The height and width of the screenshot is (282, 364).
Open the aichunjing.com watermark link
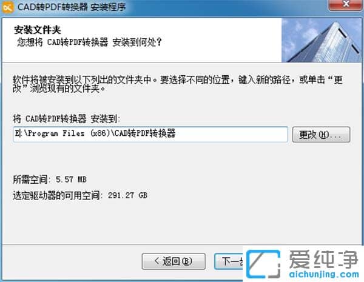(x=324, y=274)
